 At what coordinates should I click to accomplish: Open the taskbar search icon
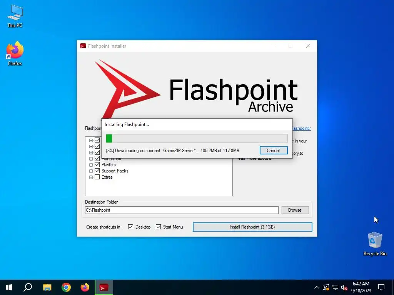click(28, 287)
